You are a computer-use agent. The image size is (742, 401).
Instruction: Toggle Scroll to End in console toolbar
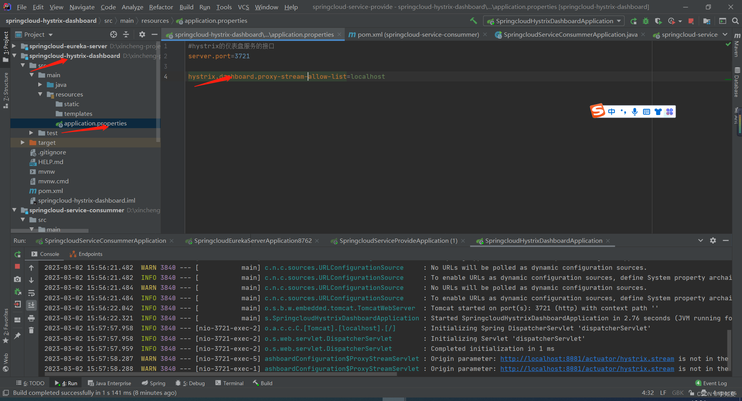[31, 305]
